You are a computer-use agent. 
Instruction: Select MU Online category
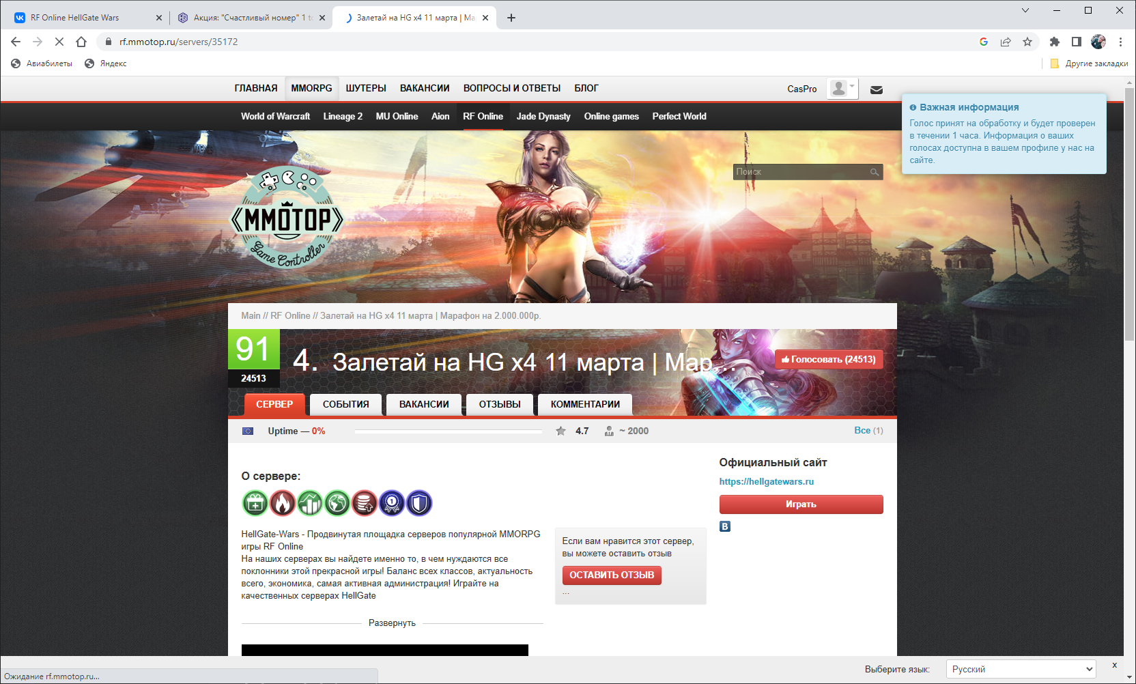coord(397,116)
